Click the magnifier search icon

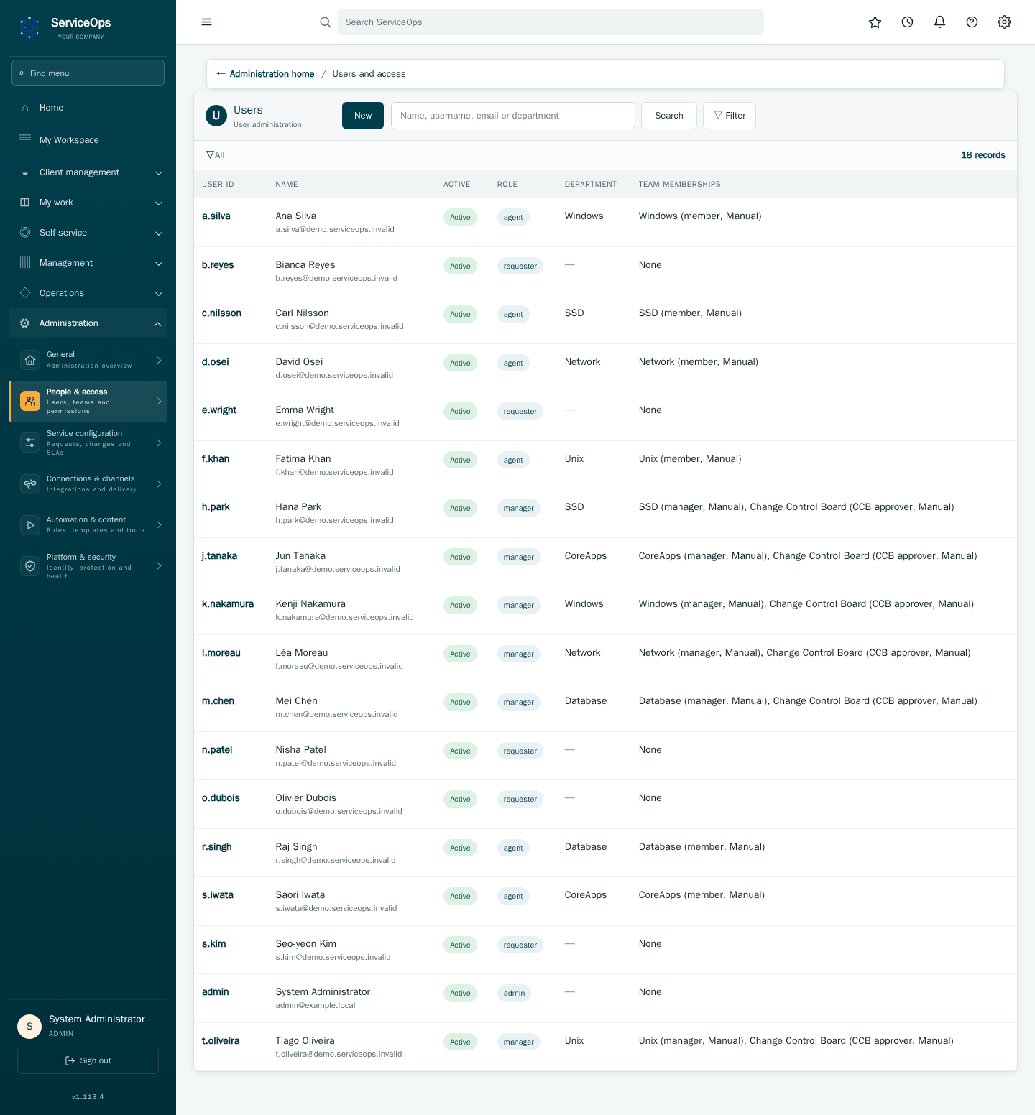click(325, 22)
